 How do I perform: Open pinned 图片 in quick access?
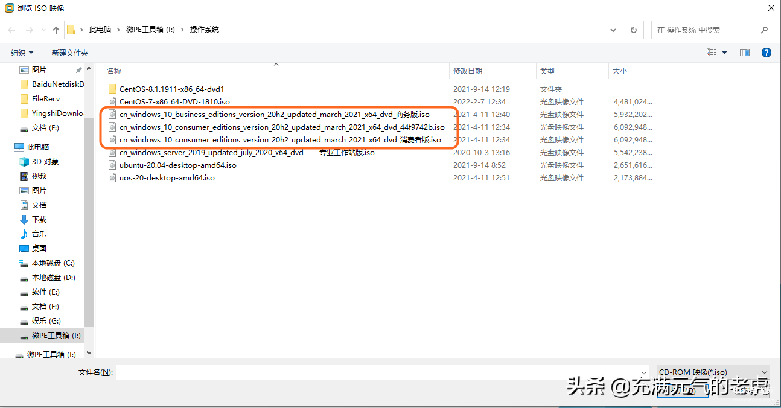coord(39,70)
